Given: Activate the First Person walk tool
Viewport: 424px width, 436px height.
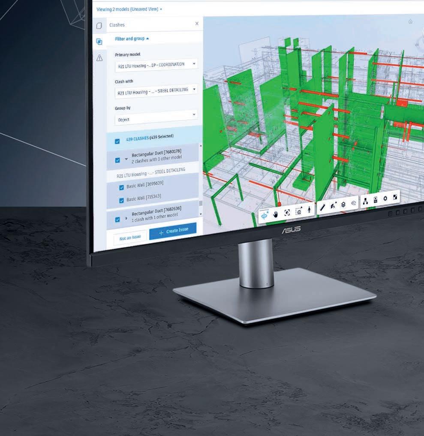Looking at the screenshot, I should [309, 210].
